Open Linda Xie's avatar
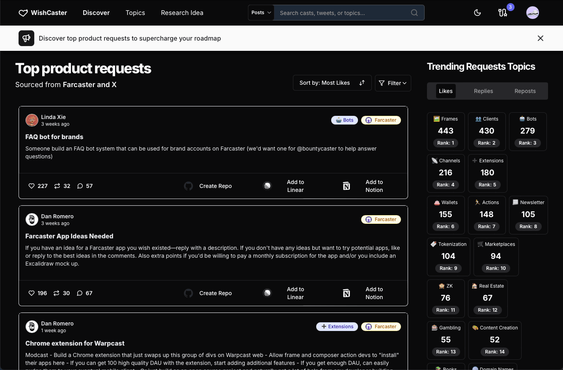563x370 pixels. pos(32,120)
